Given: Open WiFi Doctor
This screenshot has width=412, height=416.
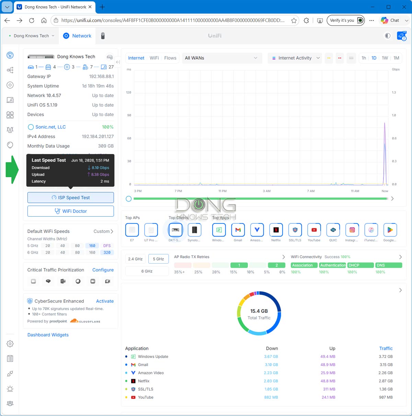Looking at the screenshot, I should click(x=71, y=211).
